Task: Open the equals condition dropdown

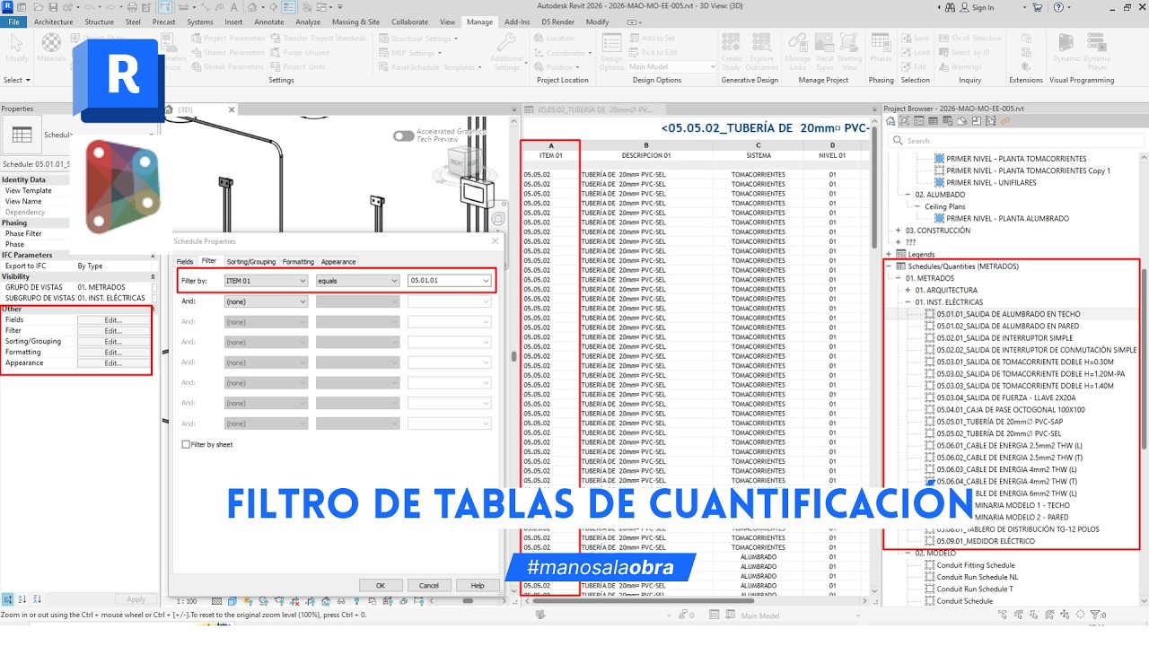Action: 357,280
